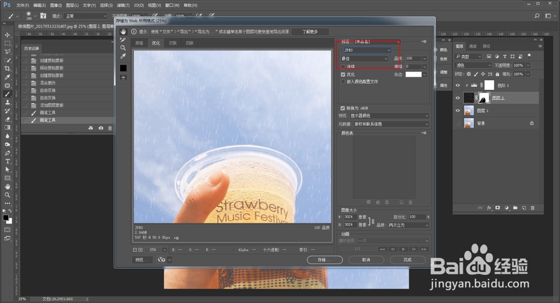Open the 版权和联系信息 metadata dropdown

coord(391,124)
